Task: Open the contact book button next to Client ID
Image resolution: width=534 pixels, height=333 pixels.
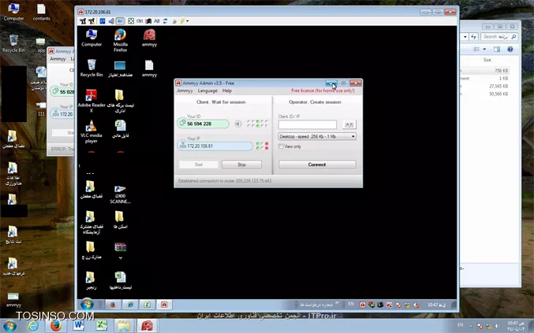Action: pyautogui.click(x=349, y=124)
